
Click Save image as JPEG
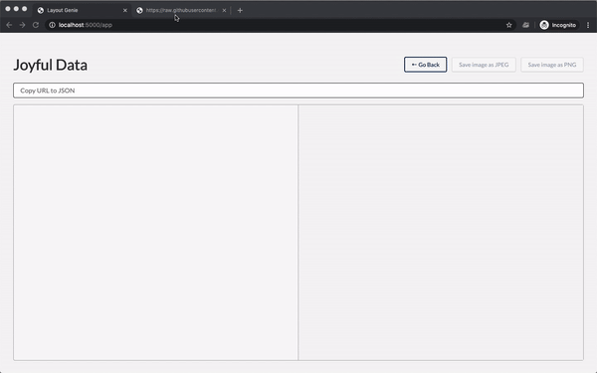click(484, 65)
